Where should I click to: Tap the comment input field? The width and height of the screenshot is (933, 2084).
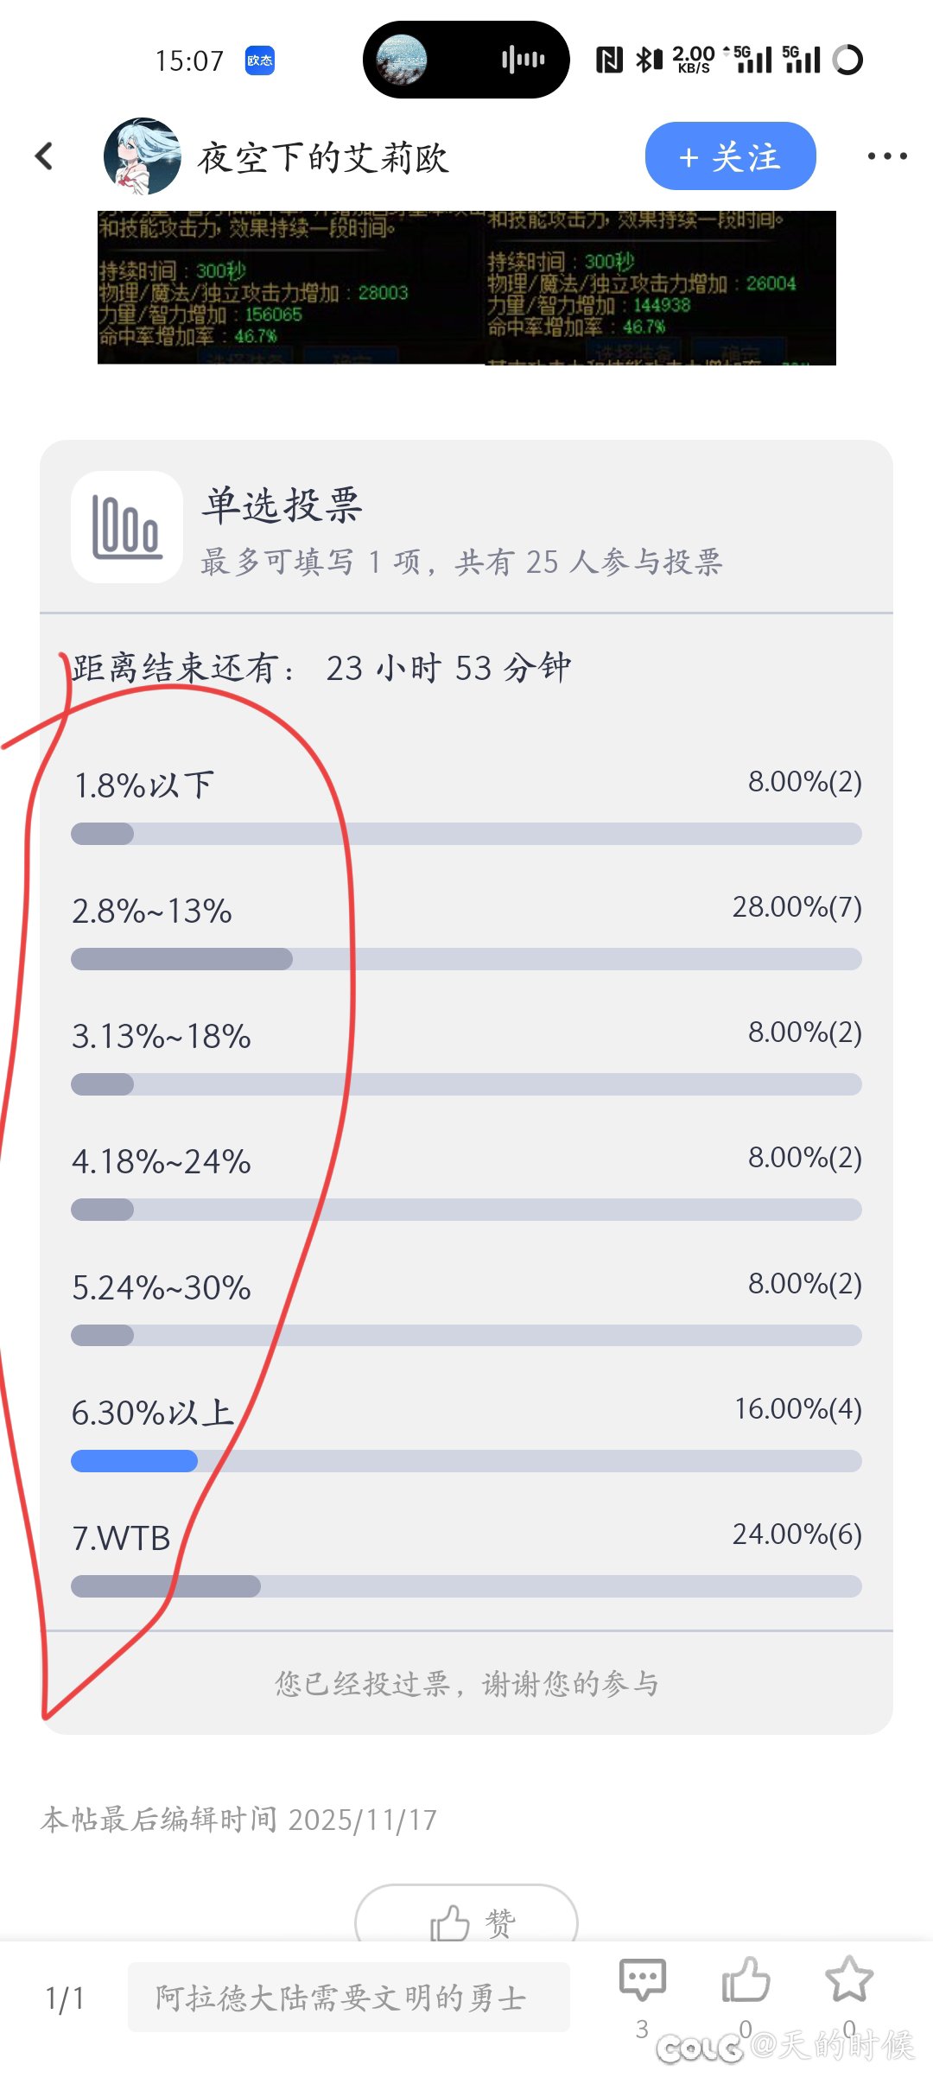(348, 1997)
